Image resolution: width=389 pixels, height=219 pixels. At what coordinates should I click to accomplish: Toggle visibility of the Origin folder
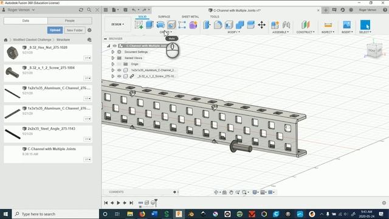pos(119,64)
